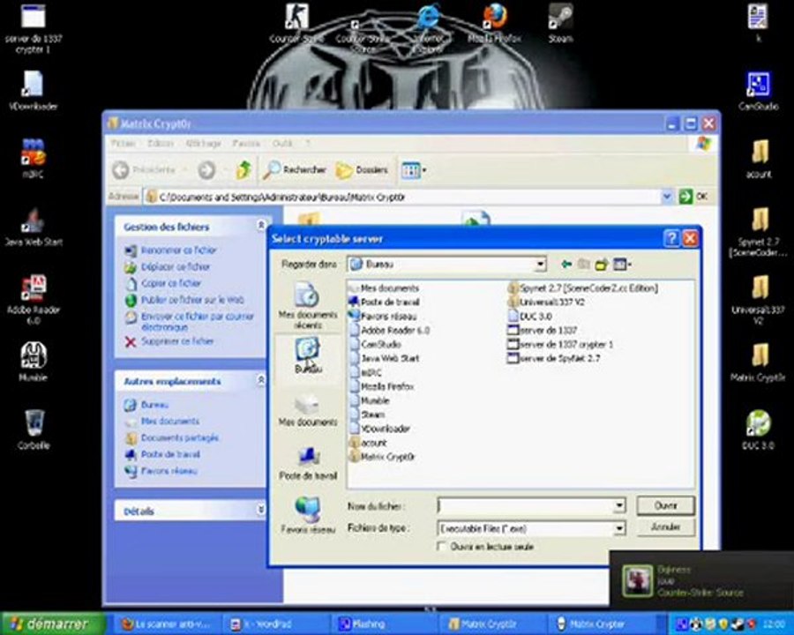794x635 pixels.
Task: Expand Fichiers de type dropdown arrow
Action: 619,528
